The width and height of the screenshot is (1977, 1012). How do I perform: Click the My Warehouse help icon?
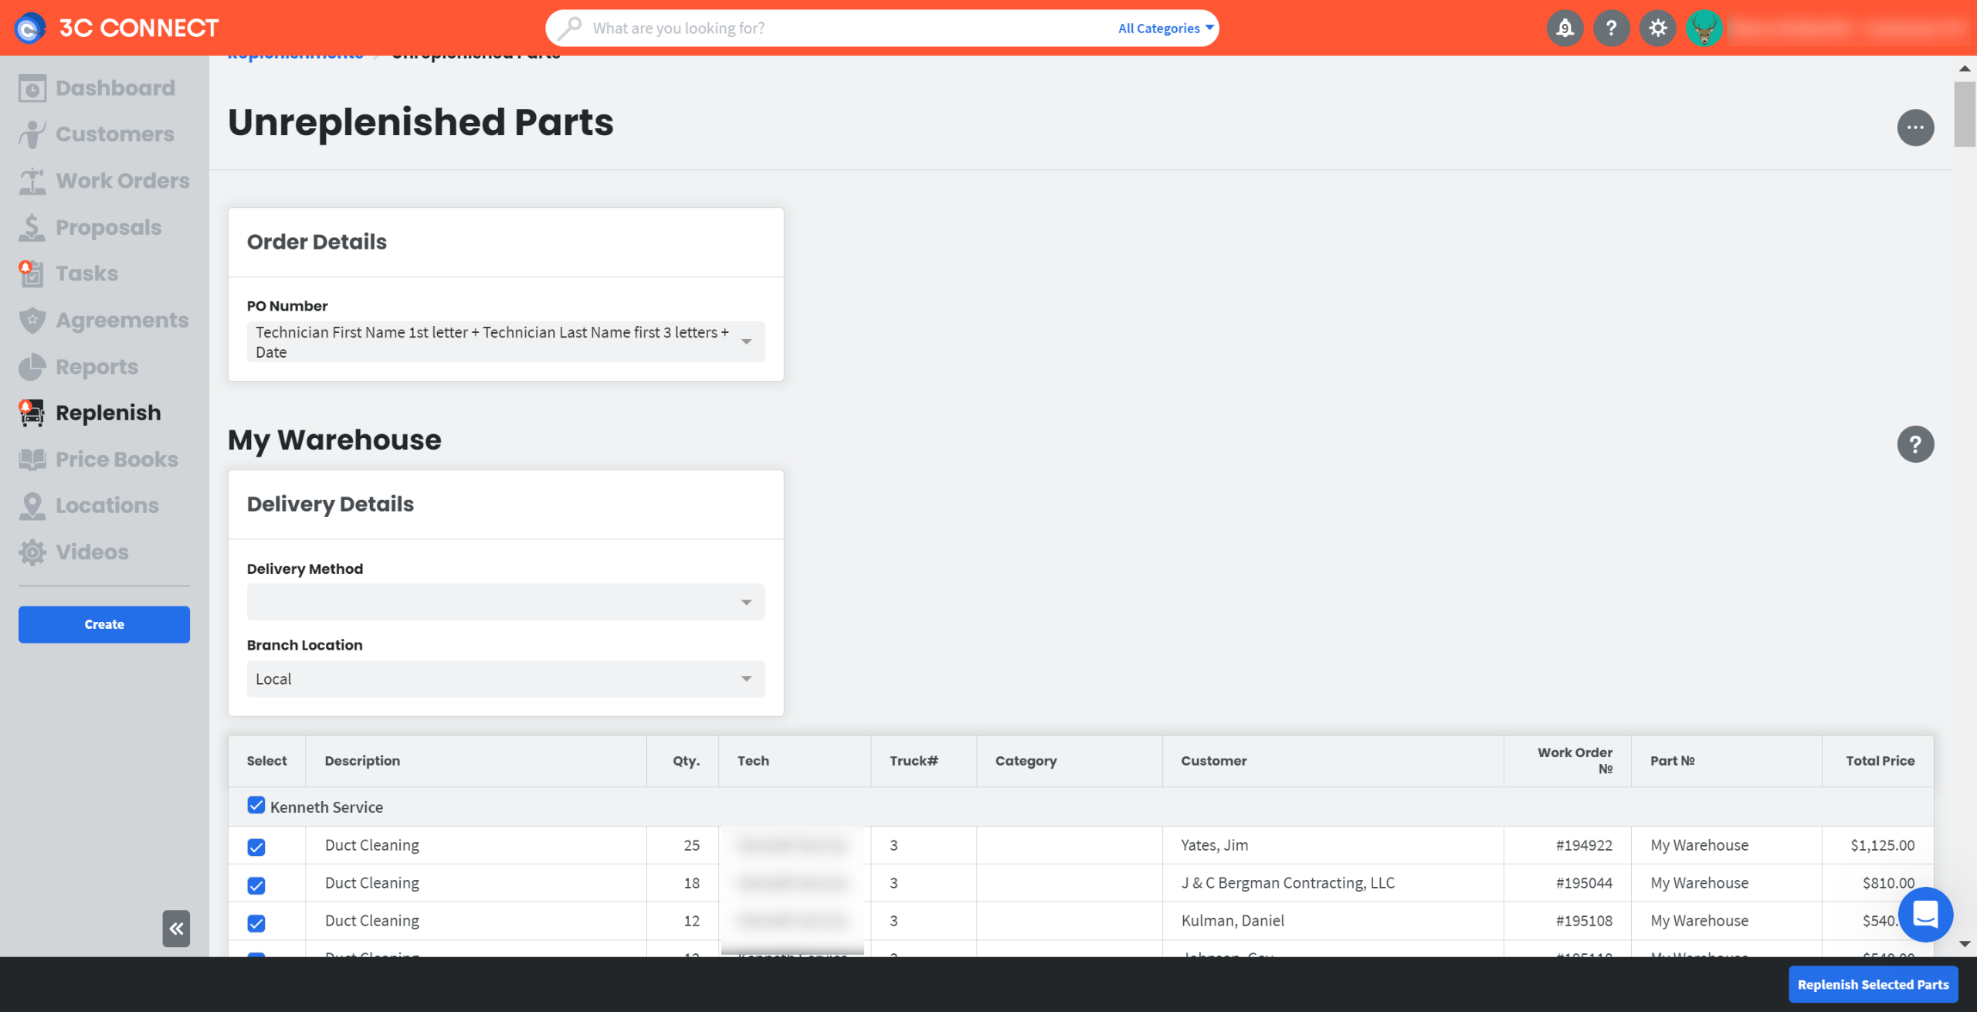pyautogui.click(x=1915, y=444)
